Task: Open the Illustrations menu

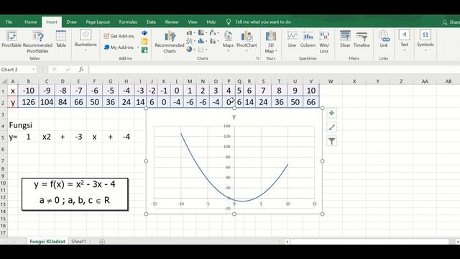Action: 86,40
